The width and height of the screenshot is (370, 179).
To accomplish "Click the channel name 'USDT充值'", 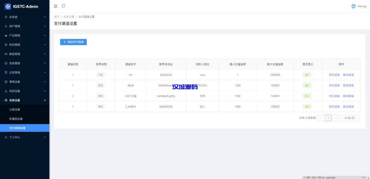I will (130, 96).
